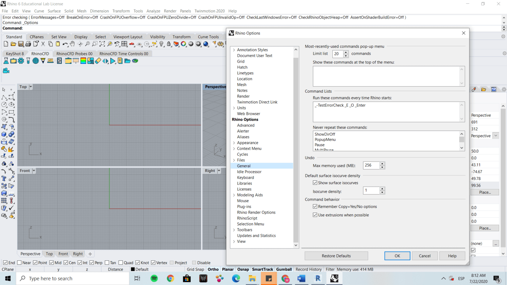Screen dimensions: 507x285
Task: Click the RhinoCFD globe icon
Action: (35, 61)
